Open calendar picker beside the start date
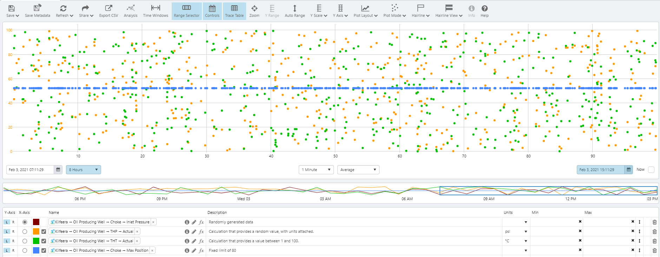This screenshot has height=257, width=660. coord(58,170)
